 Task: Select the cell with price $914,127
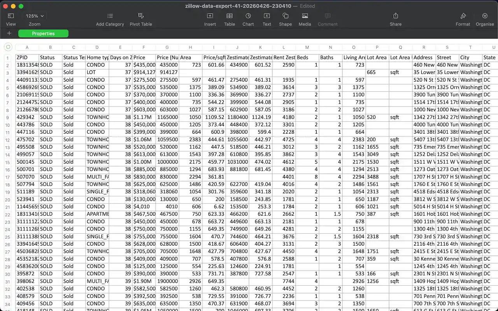coord(144,72)
